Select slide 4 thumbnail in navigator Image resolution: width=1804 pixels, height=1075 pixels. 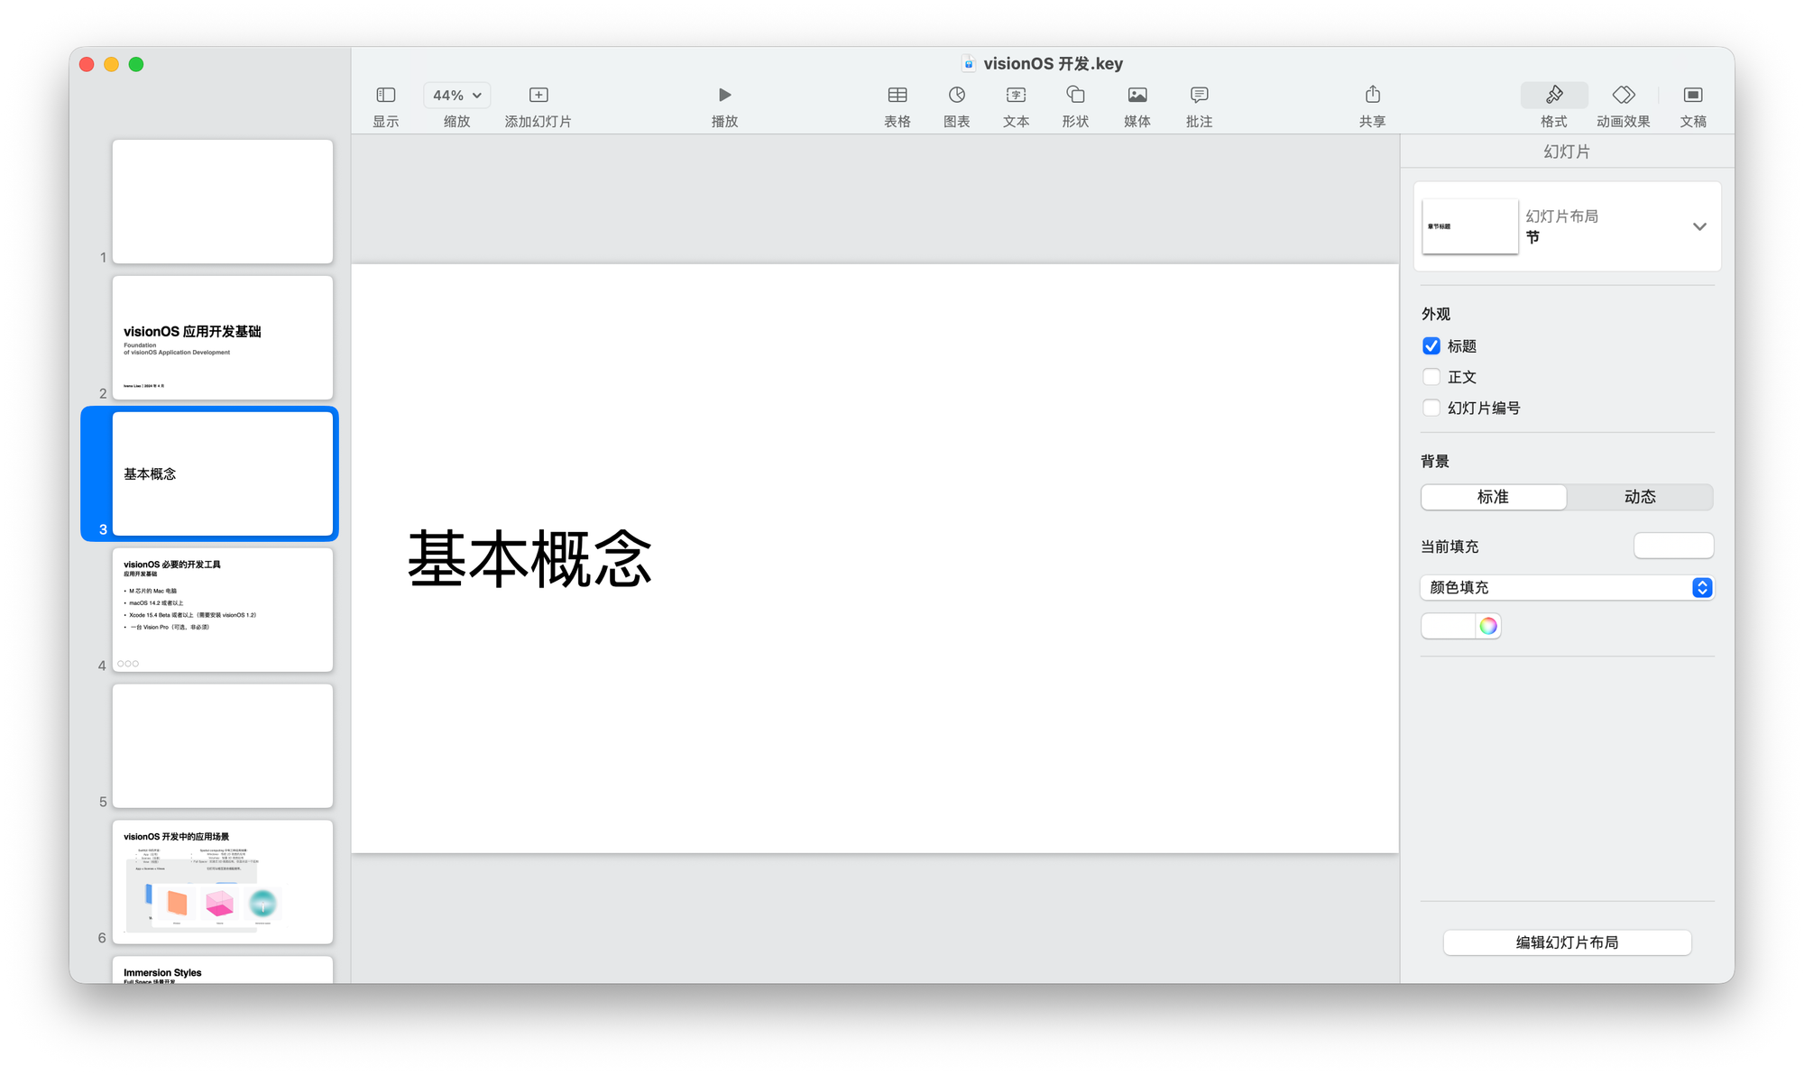223,610
